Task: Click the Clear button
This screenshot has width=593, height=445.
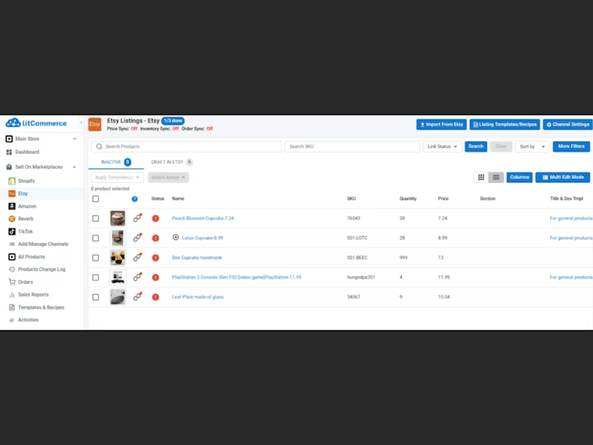Action: (x=501, y=146)
